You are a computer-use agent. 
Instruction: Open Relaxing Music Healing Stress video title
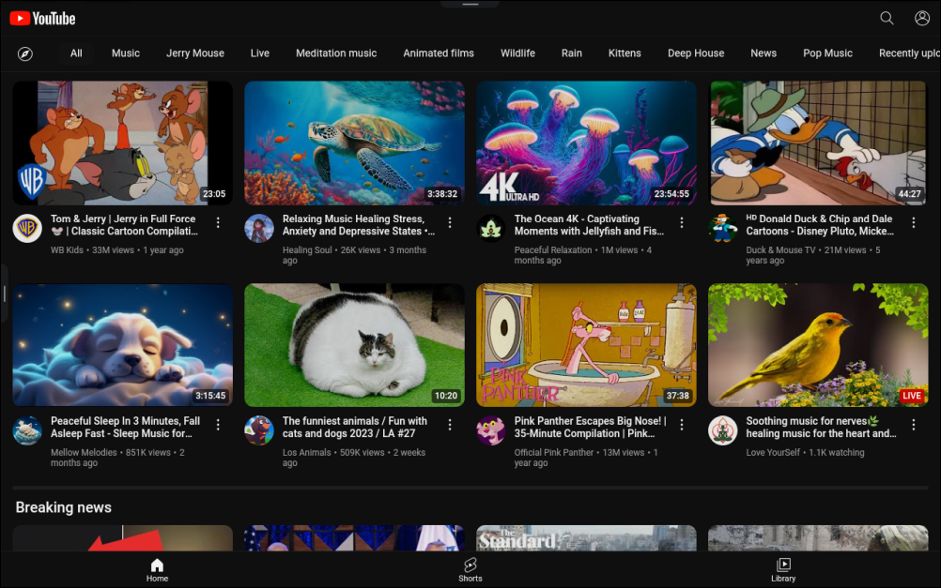(x=358, y=225)
